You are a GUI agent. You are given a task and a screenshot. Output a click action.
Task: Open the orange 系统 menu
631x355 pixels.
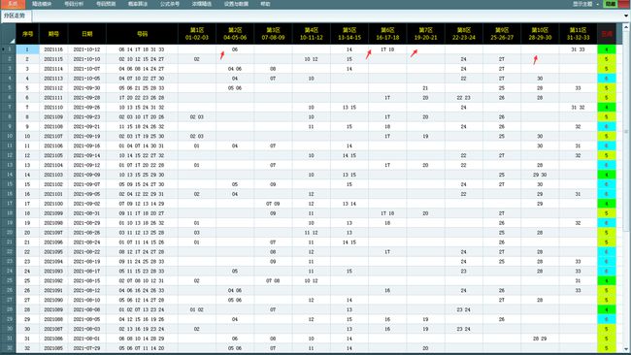pos(13,4)
